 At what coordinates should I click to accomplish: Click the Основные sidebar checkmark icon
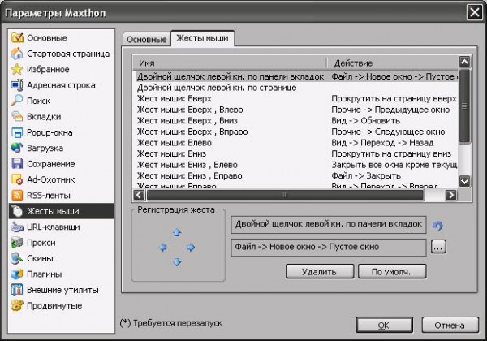(x=17, y=37)
